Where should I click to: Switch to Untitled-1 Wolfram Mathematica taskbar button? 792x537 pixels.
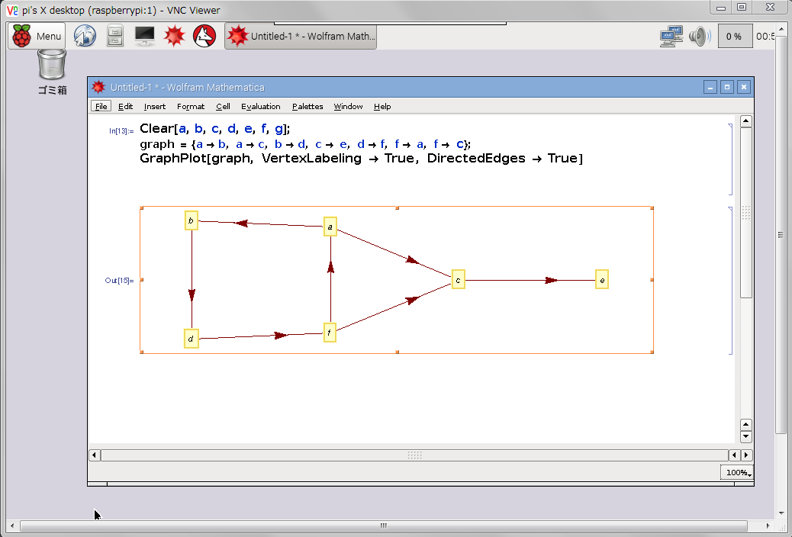coord(301,36)
